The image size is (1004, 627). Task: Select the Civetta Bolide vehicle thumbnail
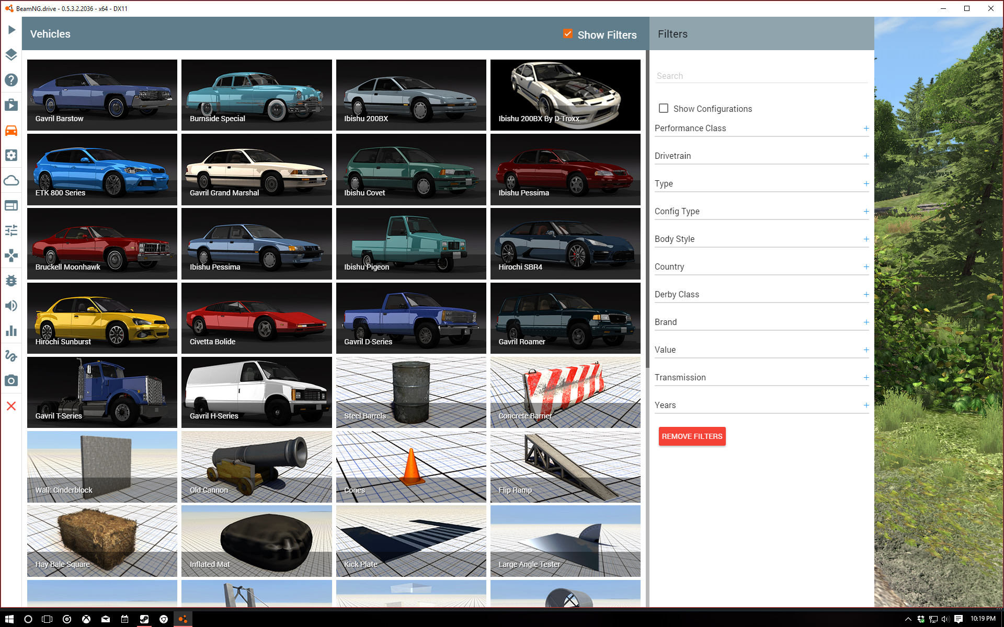coord(256,318)
